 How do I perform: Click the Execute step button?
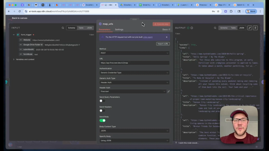(x=161, y=24)
